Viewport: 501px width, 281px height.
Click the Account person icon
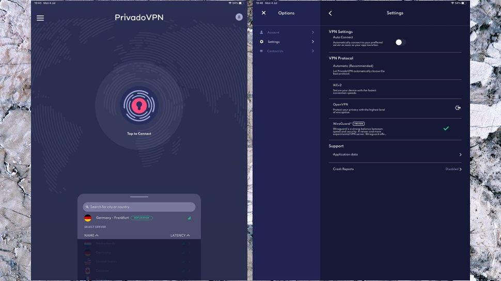[261, 32]
